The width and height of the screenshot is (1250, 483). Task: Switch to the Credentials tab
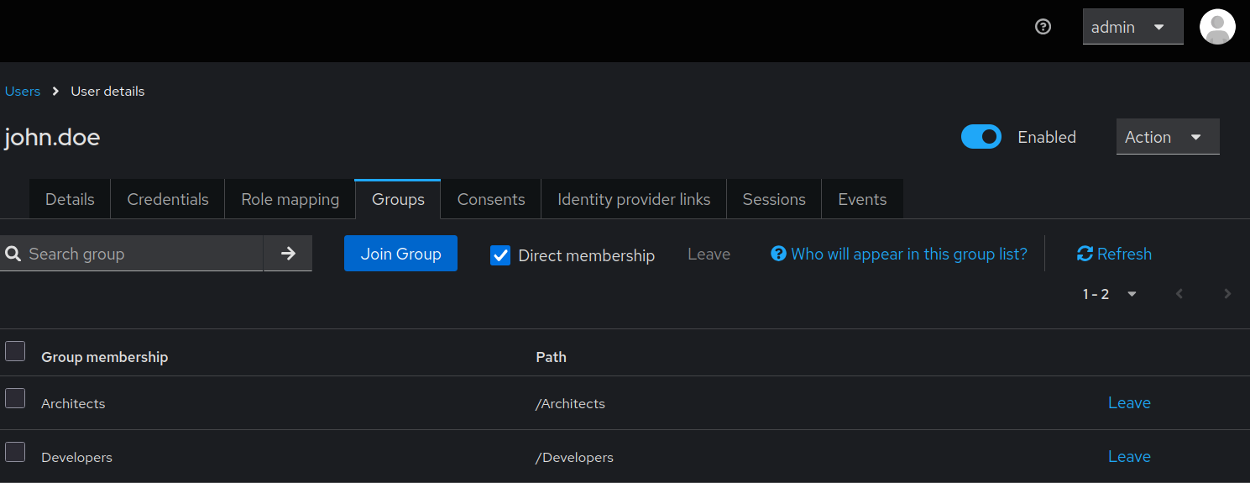(x=168, y=199)
